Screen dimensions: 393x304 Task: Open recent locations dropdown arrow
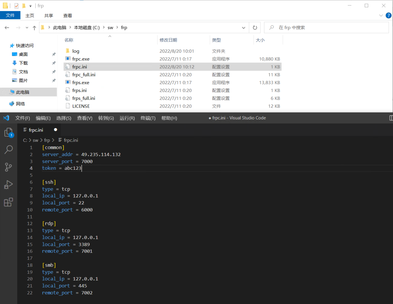coord(27,28)
